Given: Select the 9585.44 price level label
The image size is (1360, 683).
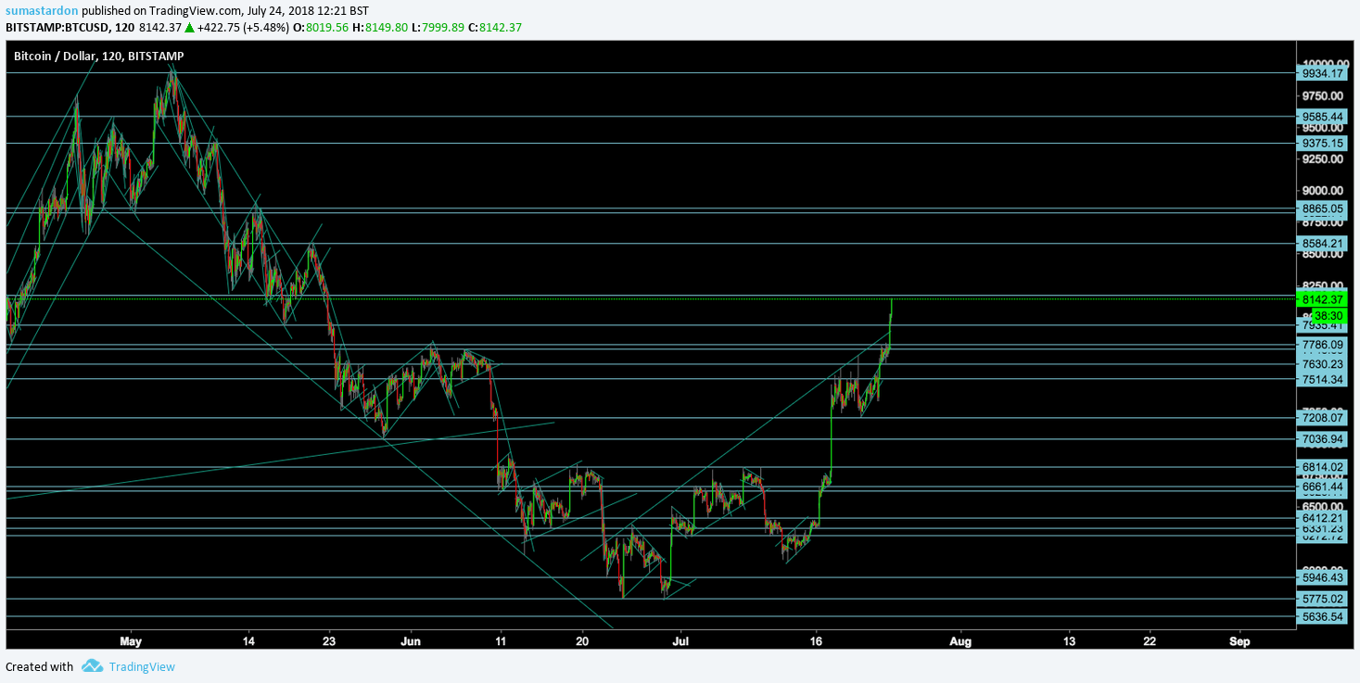Looking at the screenshot, I should pyautogui.click(x=1323, y=117).
